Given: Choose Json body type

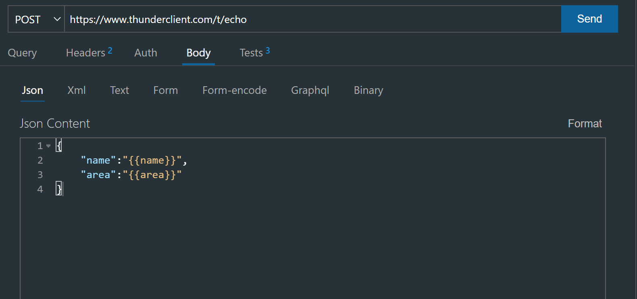Looking at the screenshot, I should 33,90.
